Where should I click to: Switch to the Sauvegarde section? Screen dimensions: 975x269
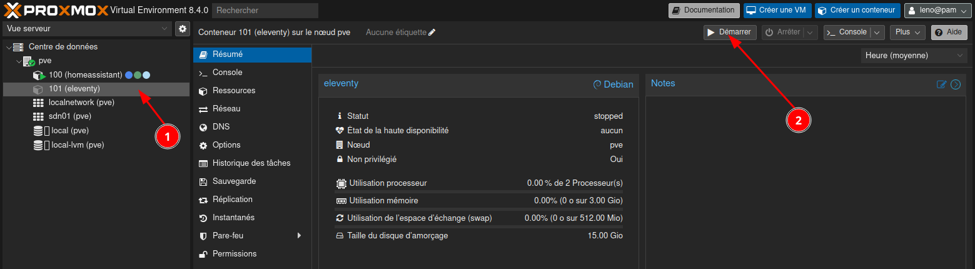[x=234, y=181]
